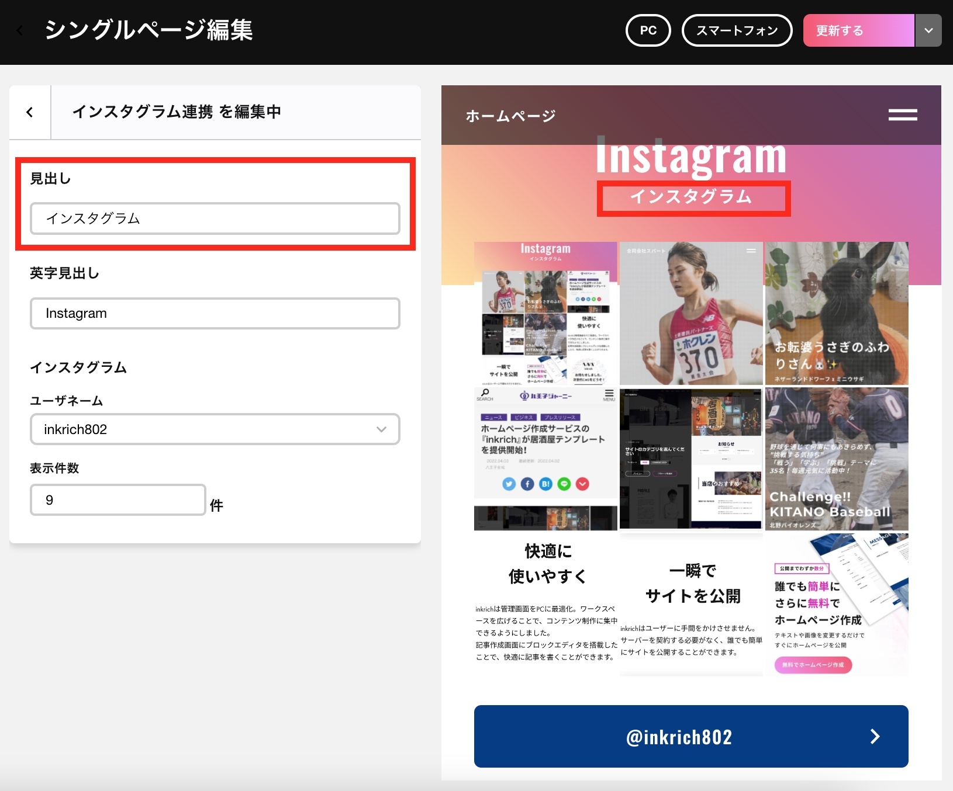Click the large Instagram heading in preview
The width and height of the screenshot is (953, 791).
[x=691, y=157]
